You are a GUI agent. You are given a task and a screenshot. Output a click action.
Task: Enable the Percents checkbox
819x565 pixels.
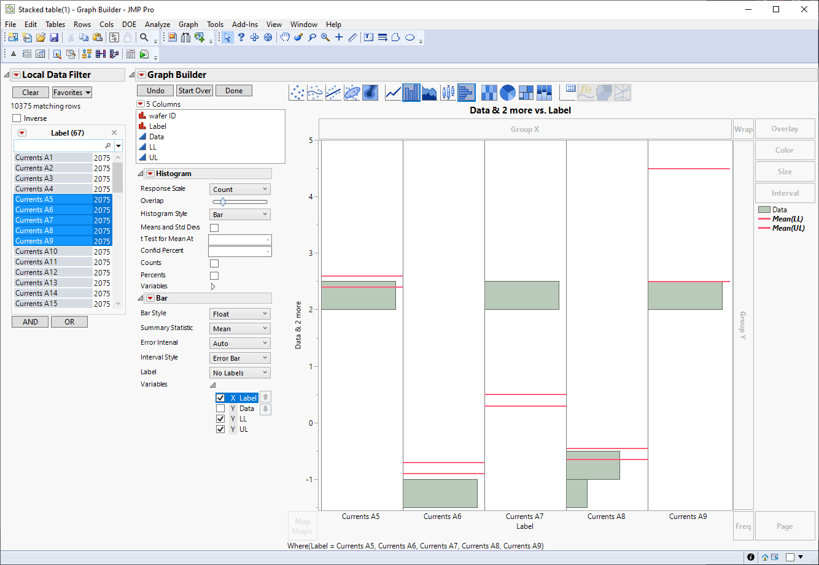(214, 276)
